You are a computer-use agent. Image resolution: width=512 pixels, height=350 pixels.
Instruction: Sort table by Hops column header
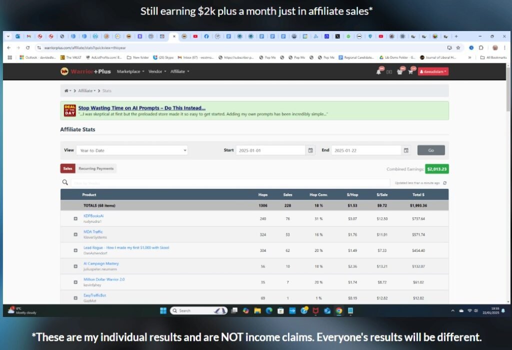(263, 195)
